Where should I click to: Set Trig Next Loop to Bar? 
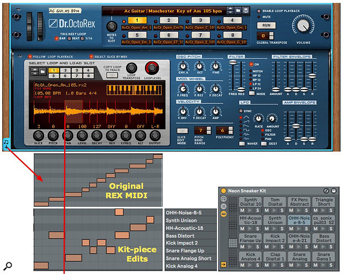56,39
